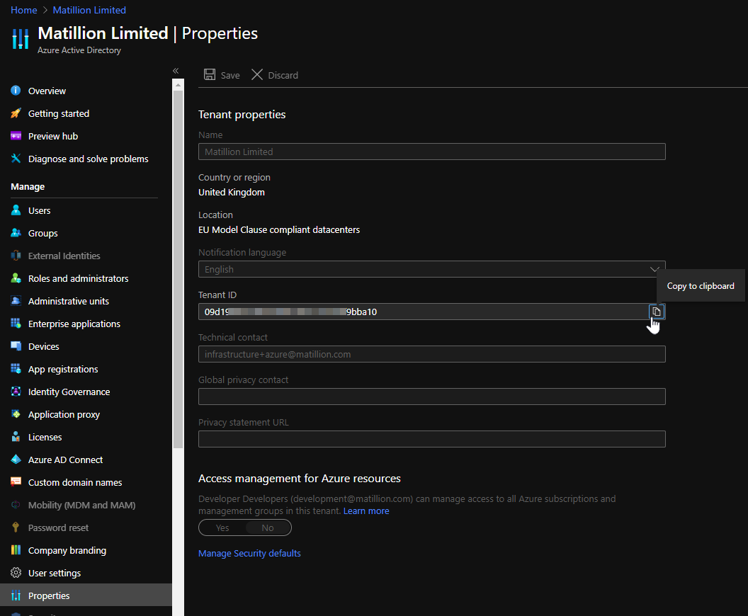Image resolution: width=748 pixels, height=616 pixels.
Task: Click the tenant Name input field
Action: (431, 152)
